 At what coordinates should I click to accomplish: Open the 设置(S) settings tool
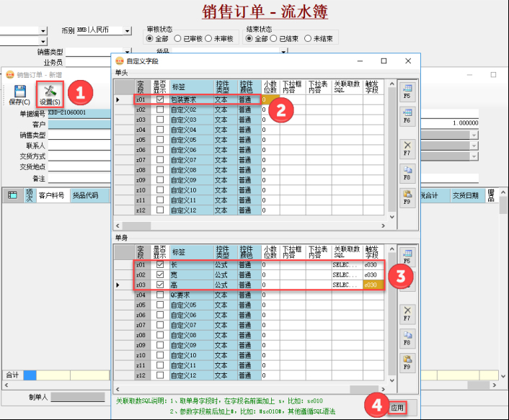(50, 94)
